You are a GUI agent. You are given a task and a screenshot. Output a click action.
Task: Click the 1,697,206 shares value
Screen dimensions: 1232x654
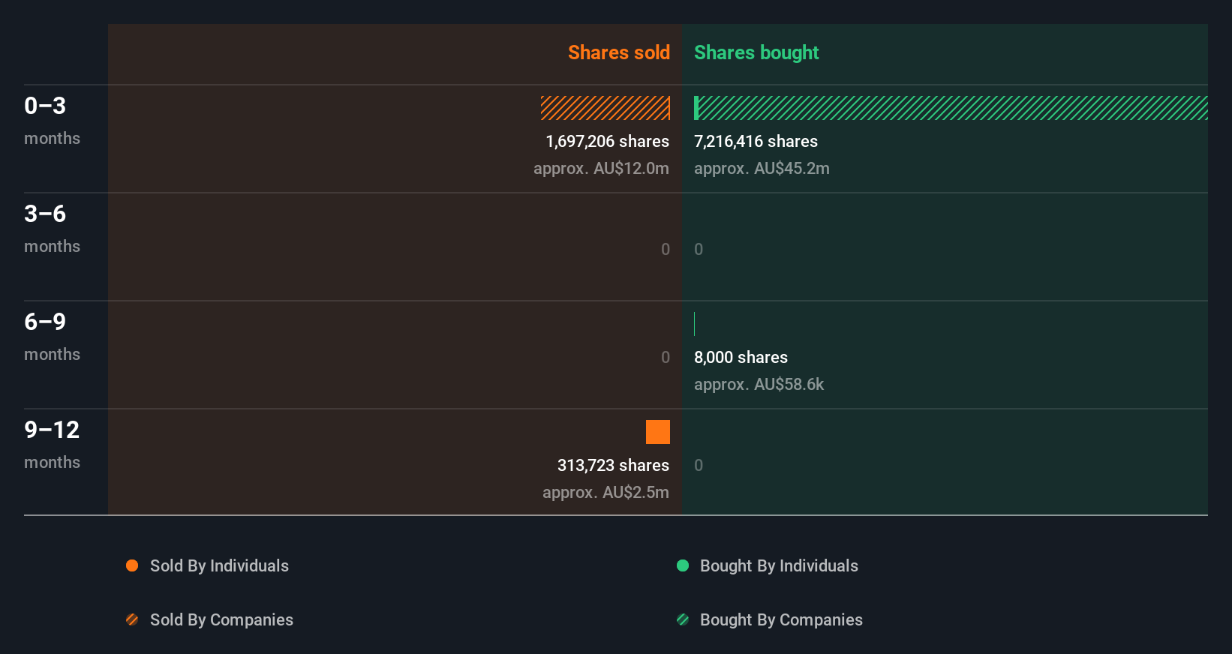point(607,141)
